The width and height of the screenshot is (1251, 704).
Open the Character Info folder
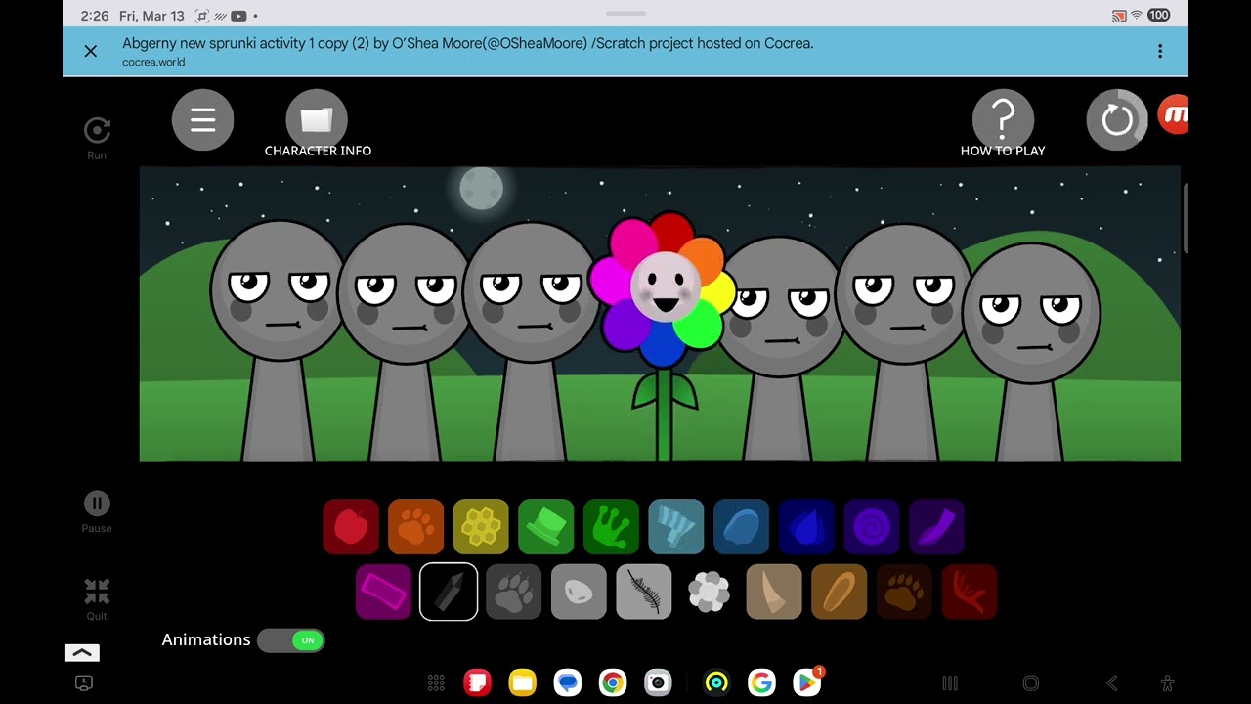click(x=317, y=119)
